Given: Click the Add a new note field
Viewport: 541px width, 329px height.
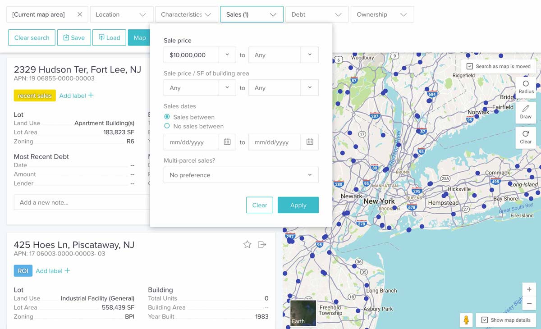Looking at the screenshot, I should point(81,202).
